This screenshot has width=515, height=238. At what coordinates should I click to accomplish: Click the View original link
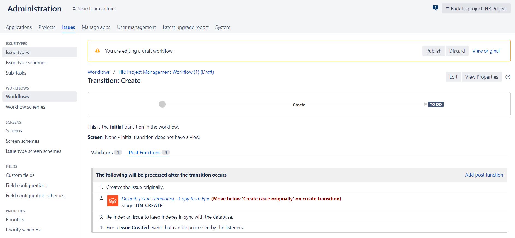[x=486, y=51]
